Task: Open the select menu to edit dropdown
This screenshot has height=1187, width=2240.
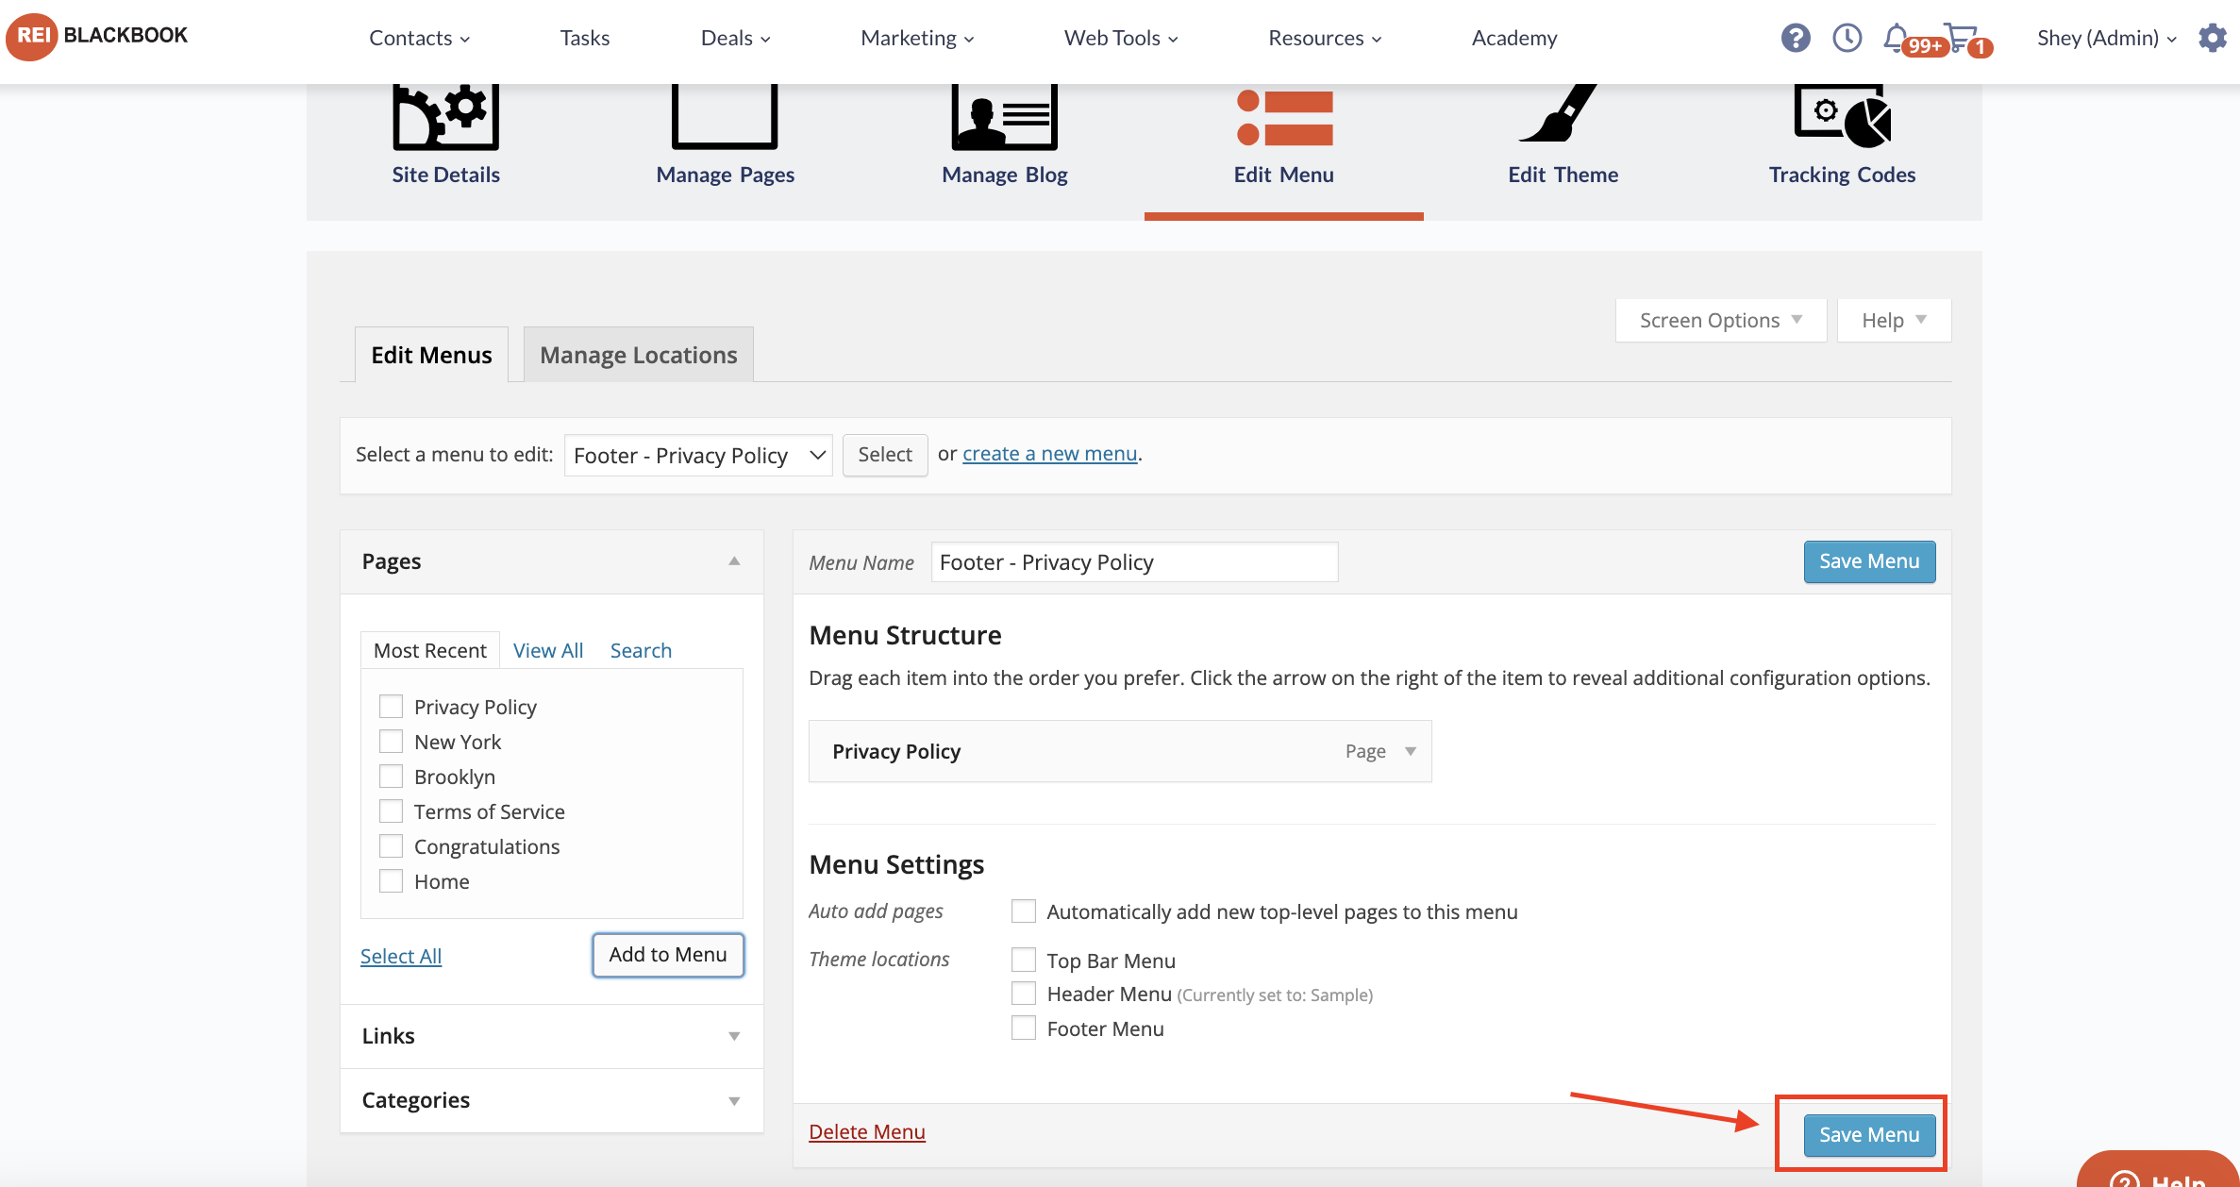Action: click(698, 456)
